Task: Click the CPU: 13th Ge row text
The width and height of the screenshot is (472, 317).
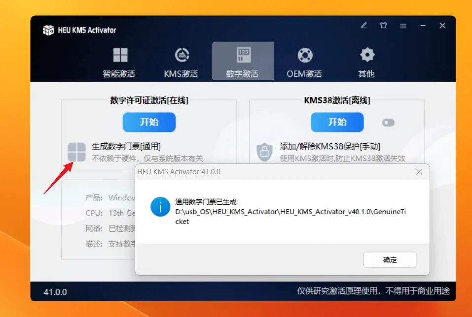Action: pyautogui.click(x=110, y=213)
